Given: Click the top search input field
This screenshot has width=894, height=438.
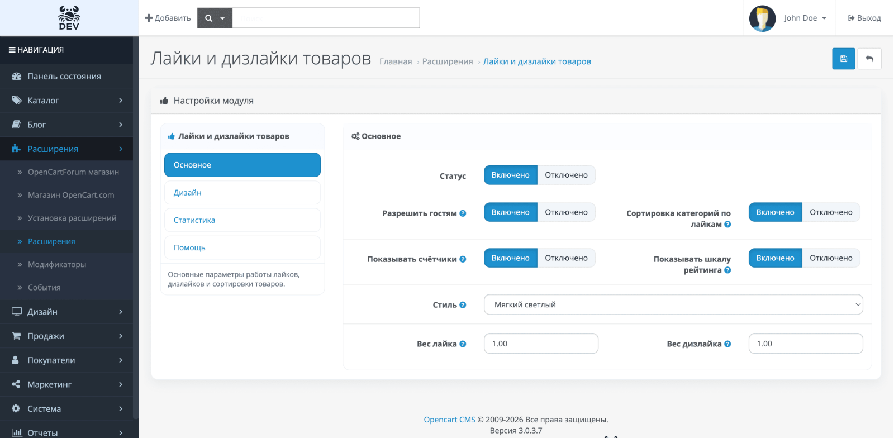Looking at the screenshot, I should [326, 18].
